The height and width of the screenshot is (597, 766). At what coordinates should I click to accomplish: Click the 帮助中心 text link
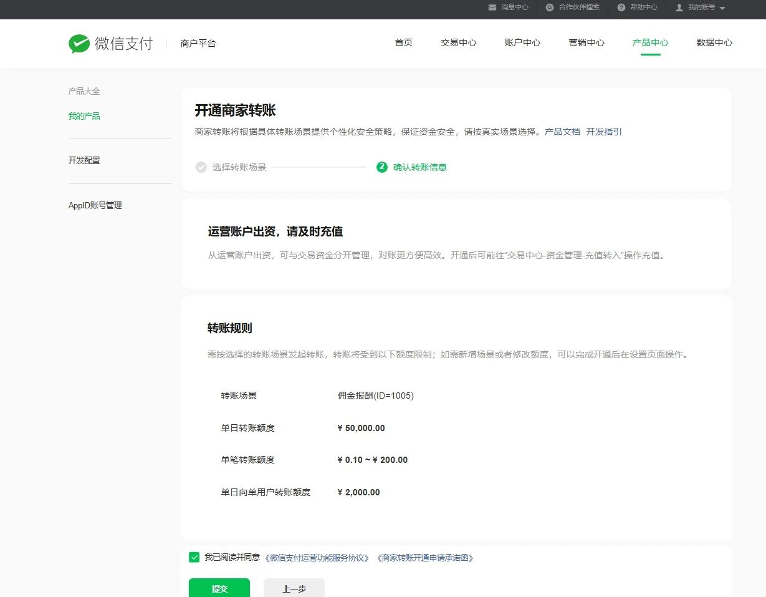(644, 7)
